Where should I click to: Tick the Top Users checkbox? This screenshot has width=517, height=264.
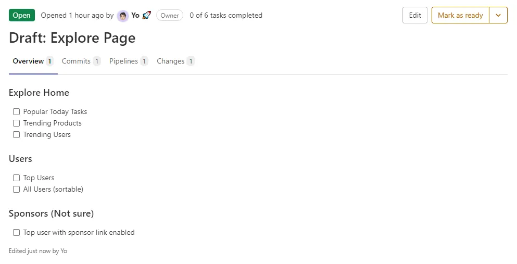click(x=17, y=178)
